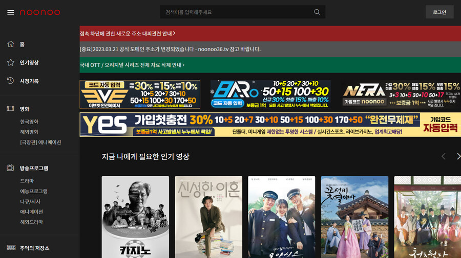Click the wide YES 가입첫충전 banner ad
Screen dimensions: 461x258
(x=270, y=125)
